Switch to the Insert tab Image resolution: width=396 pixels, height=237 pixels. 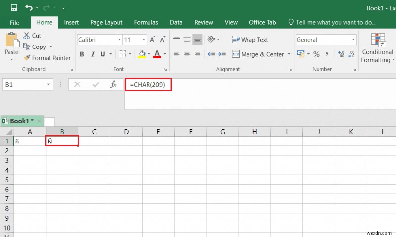(71, 22)
